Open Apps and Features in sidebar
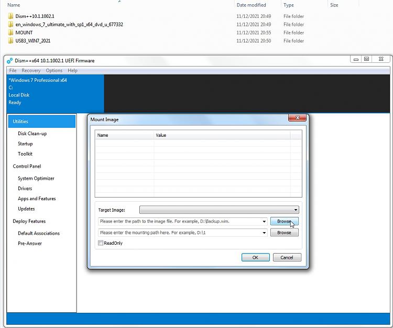Viewport: 393px width, 328px height. (x=37, y=199)
